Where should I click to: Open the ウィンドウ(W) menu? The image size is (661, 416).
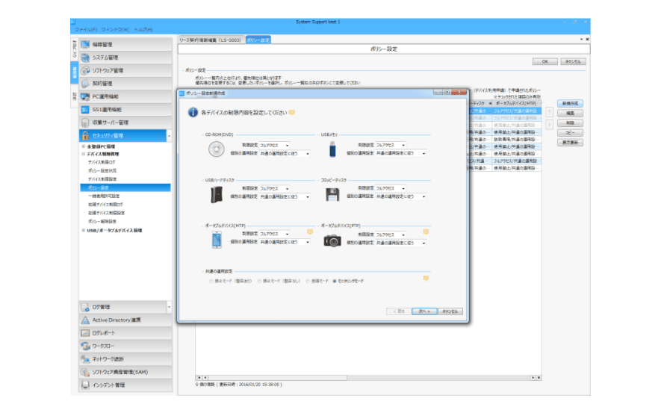coord(115,30)
